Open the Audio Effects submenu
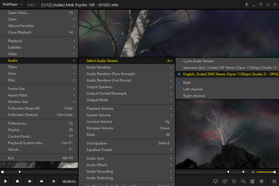279x186 pixels. click(127, 165)
